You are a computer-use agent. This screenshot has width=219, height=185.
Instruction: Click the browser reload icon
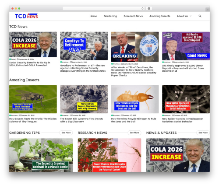(142, 8)
